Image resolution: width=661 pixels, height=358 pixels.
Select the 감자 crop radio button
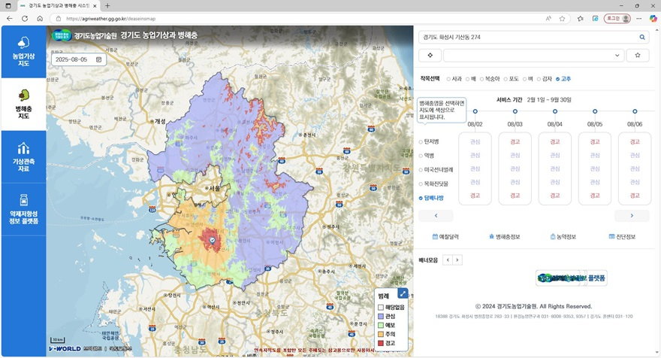[x=539, y=79]
